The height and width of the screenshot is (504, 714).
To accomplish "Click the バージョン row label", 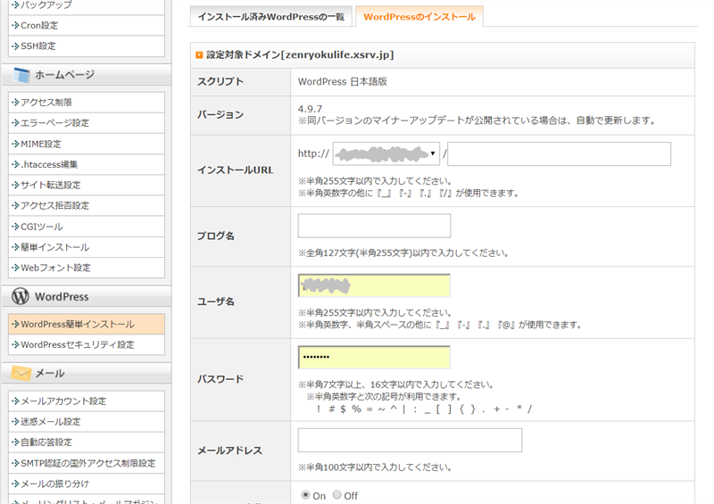I will click(220, 115).
